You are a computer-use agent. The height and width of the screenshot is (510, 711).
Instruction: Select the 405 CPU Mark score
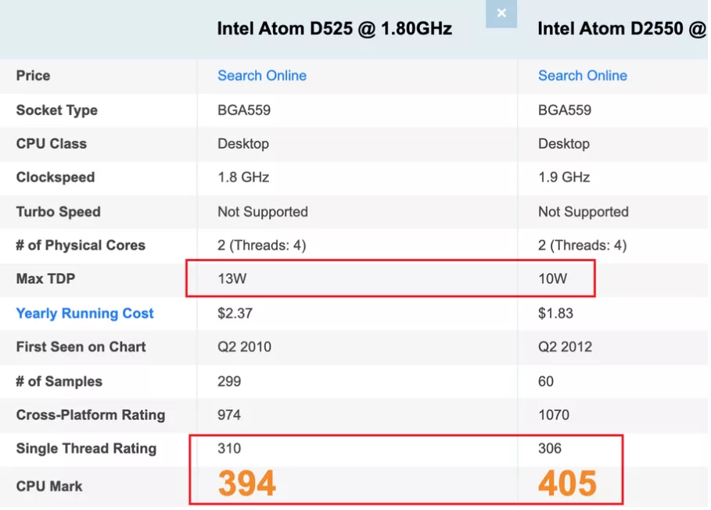coord(567,483)
